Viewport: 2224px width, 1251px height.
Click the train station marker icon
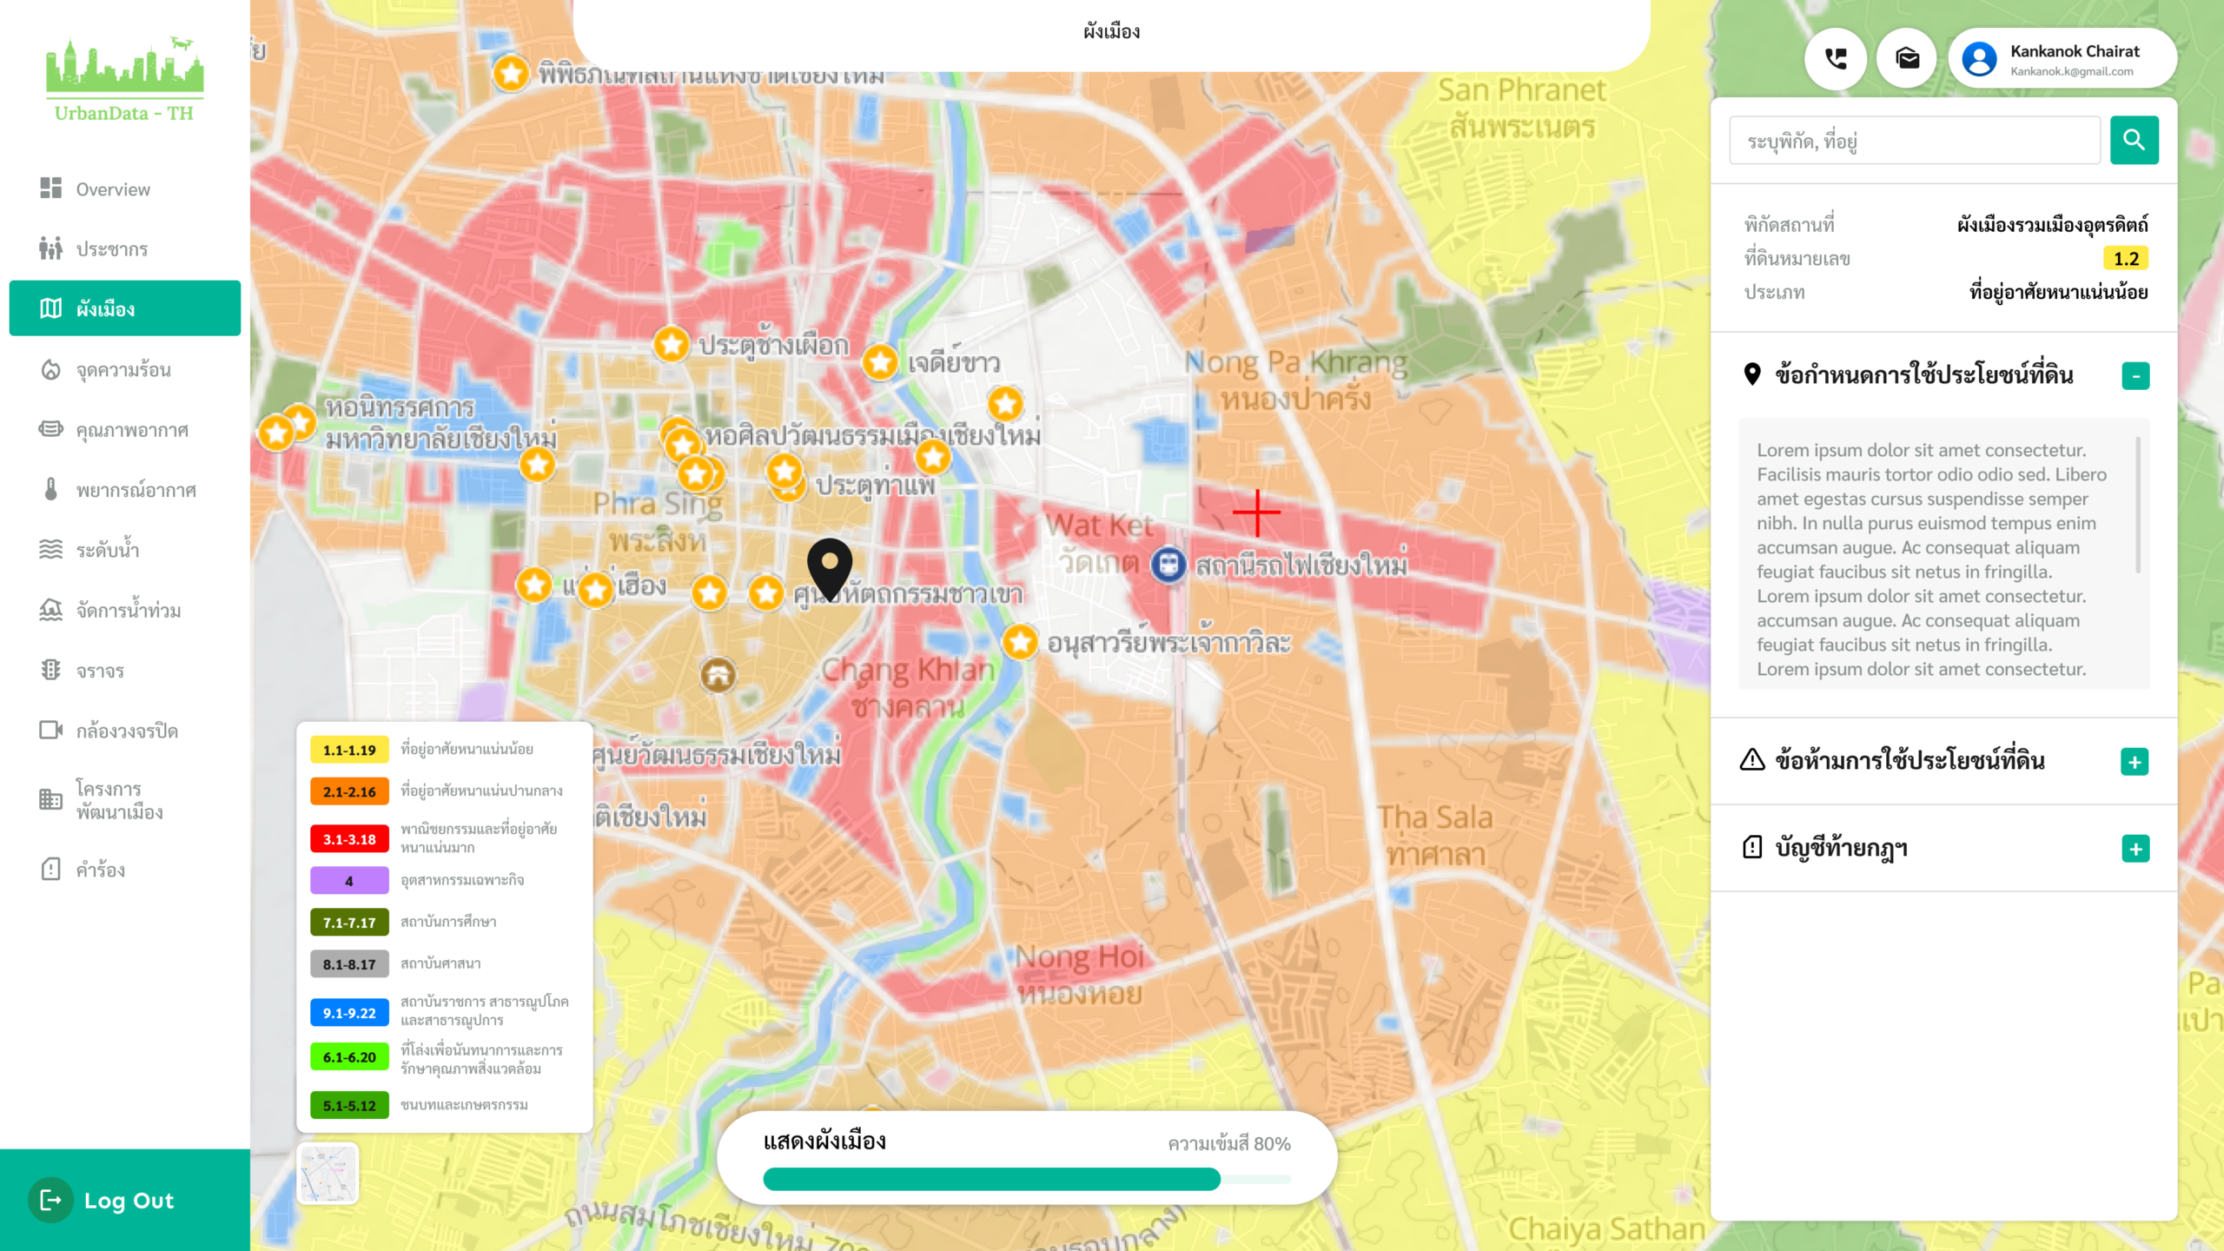coord(1168,566)
